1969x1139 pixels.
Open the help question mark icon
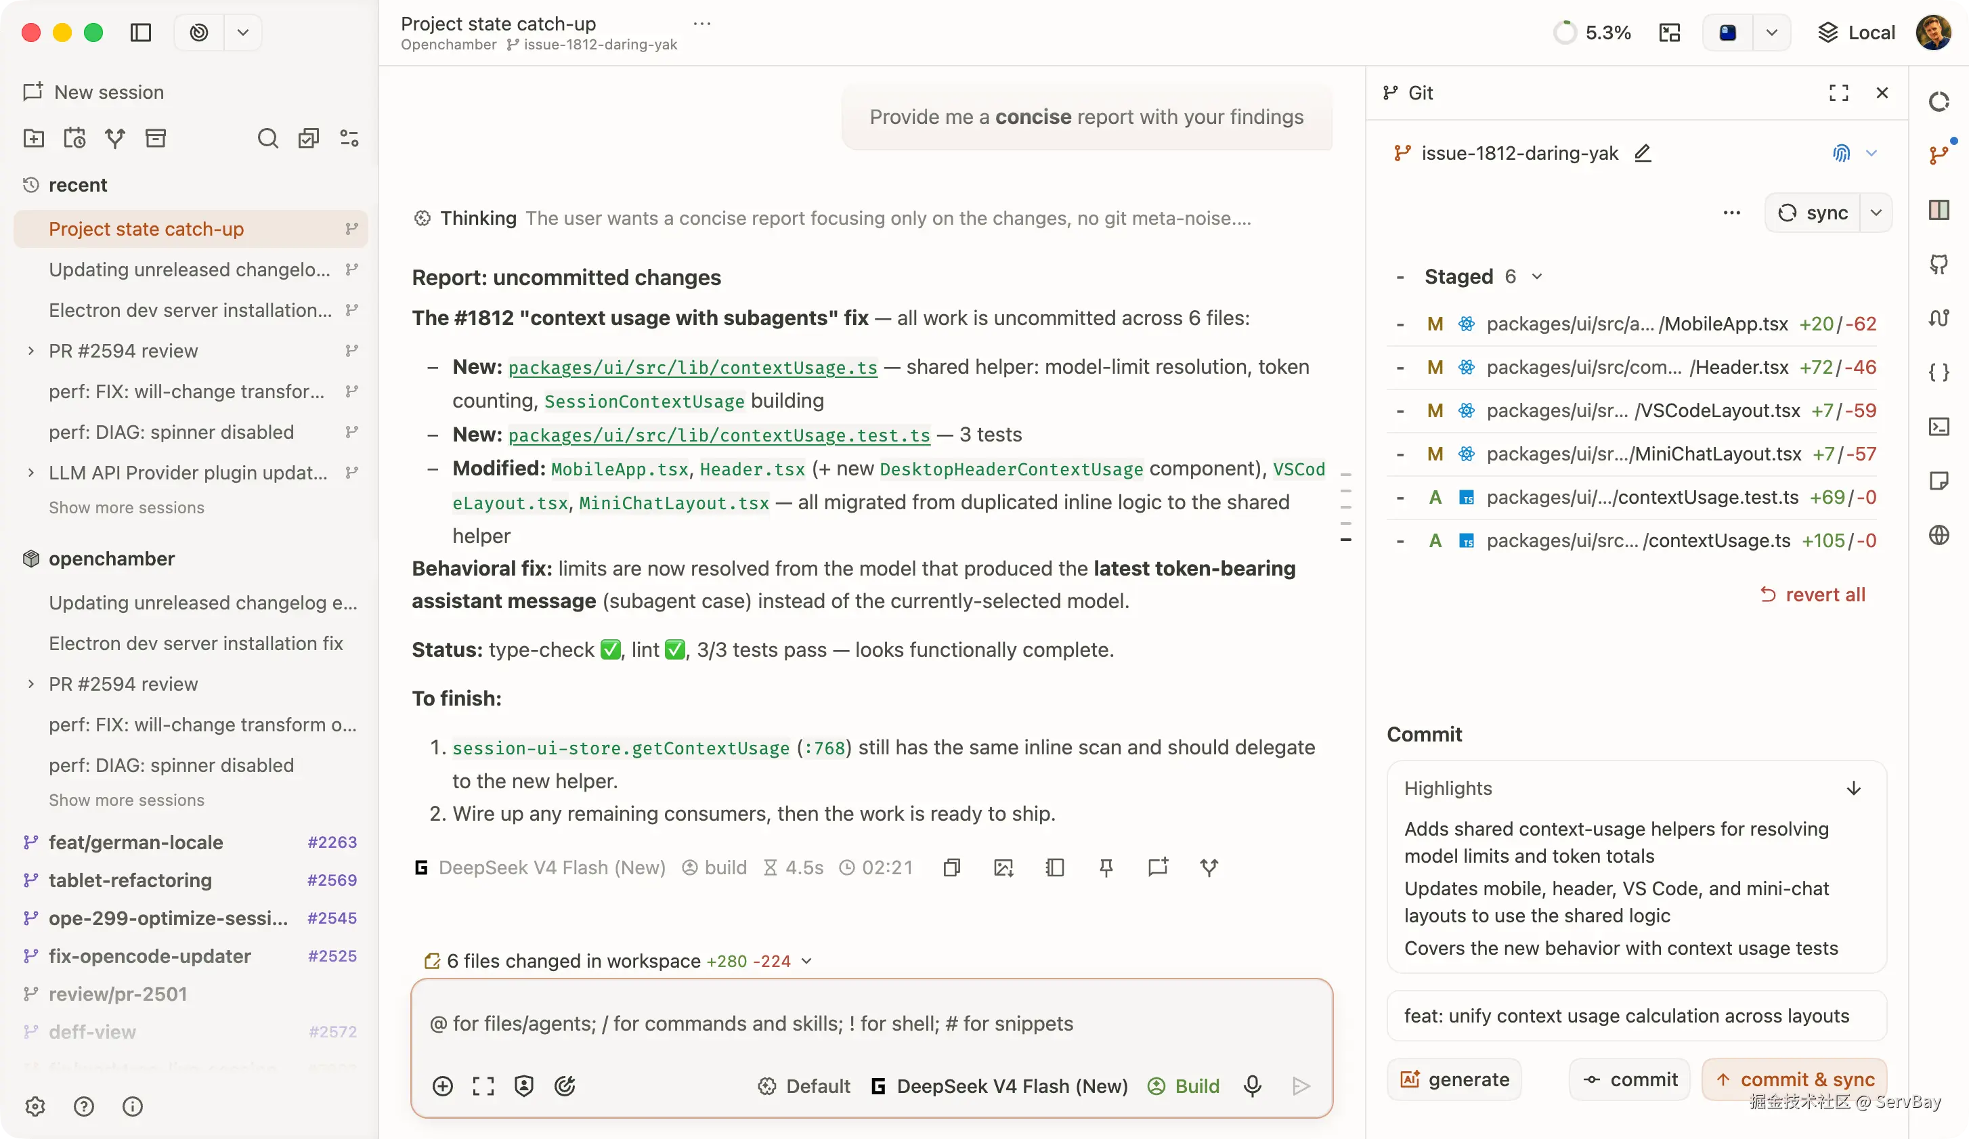pos(83,1106)
